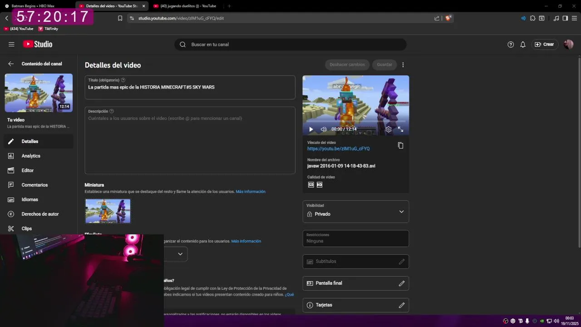Click the Restricciones Ninguna field
The height and width of the screenshot is (327, 581).
point(356,238)
